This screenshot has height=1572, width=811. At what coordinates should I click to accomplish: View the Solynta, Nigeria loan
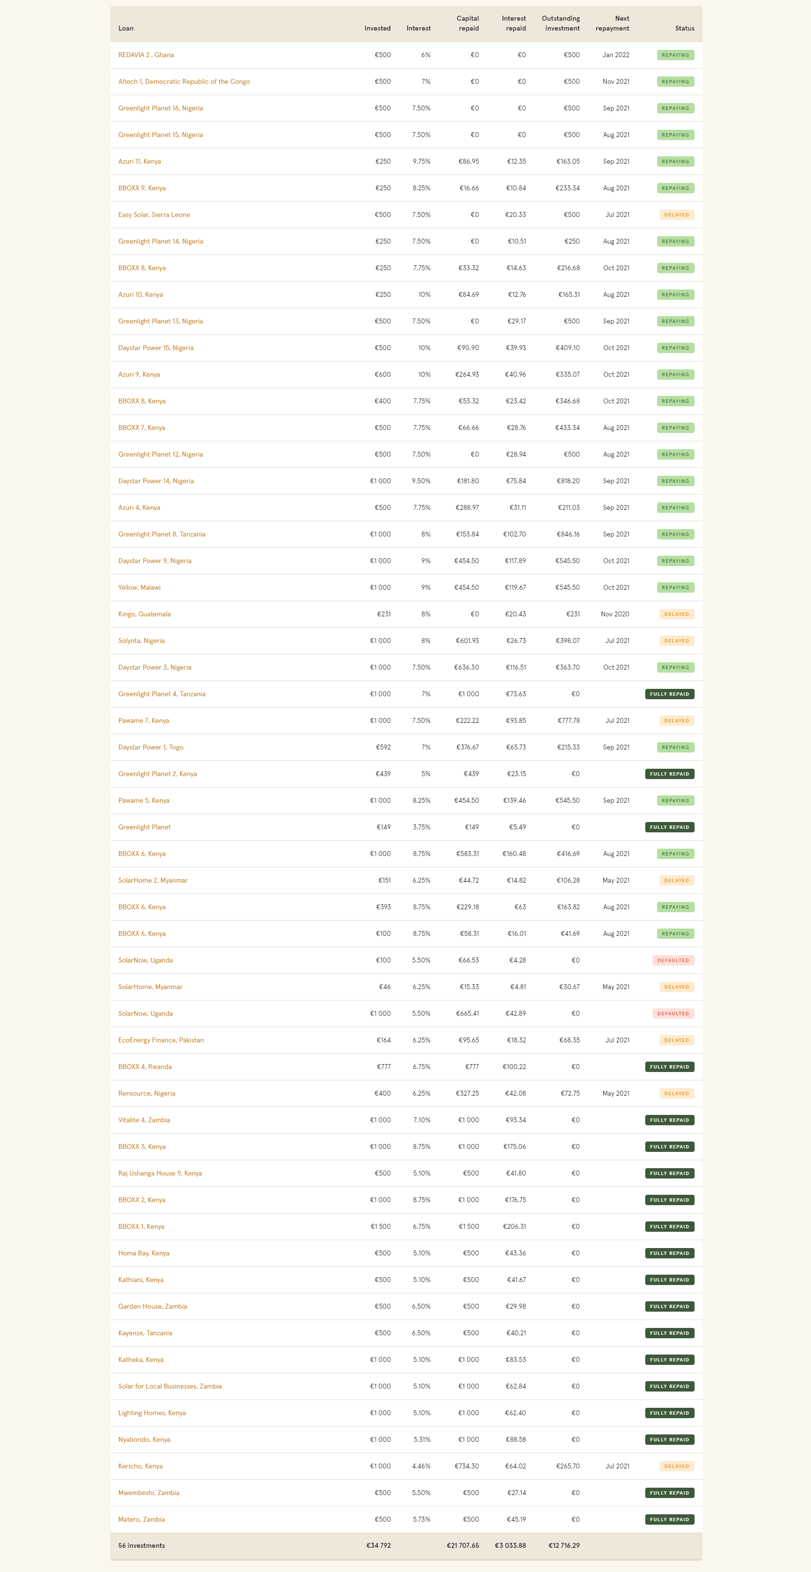(x=141, y=641)
